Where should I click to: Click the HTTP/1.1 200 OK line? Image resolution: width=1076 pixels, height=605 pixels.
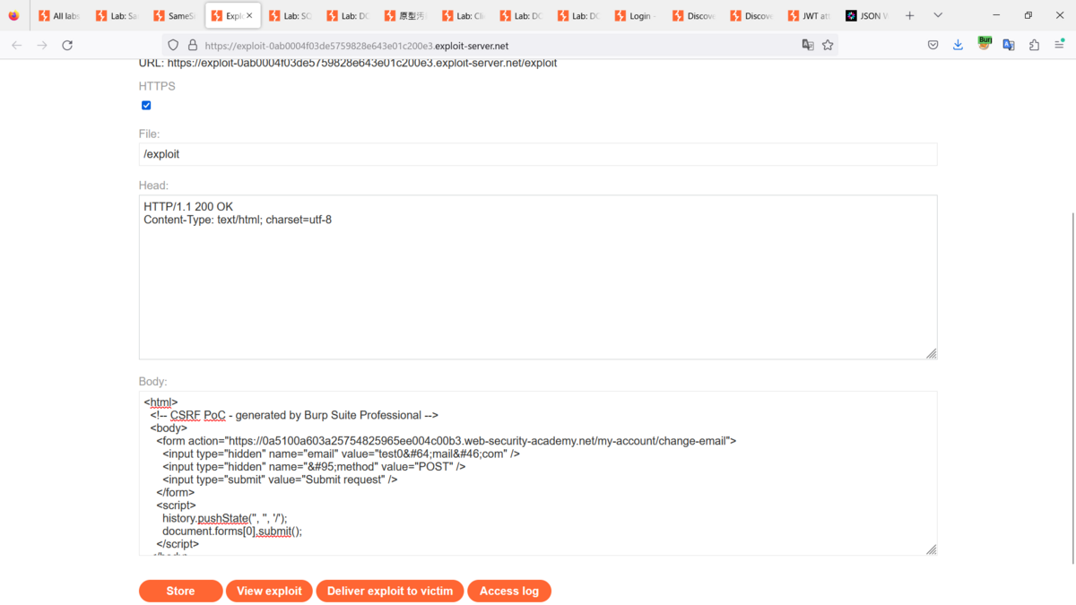pos(188,206)
